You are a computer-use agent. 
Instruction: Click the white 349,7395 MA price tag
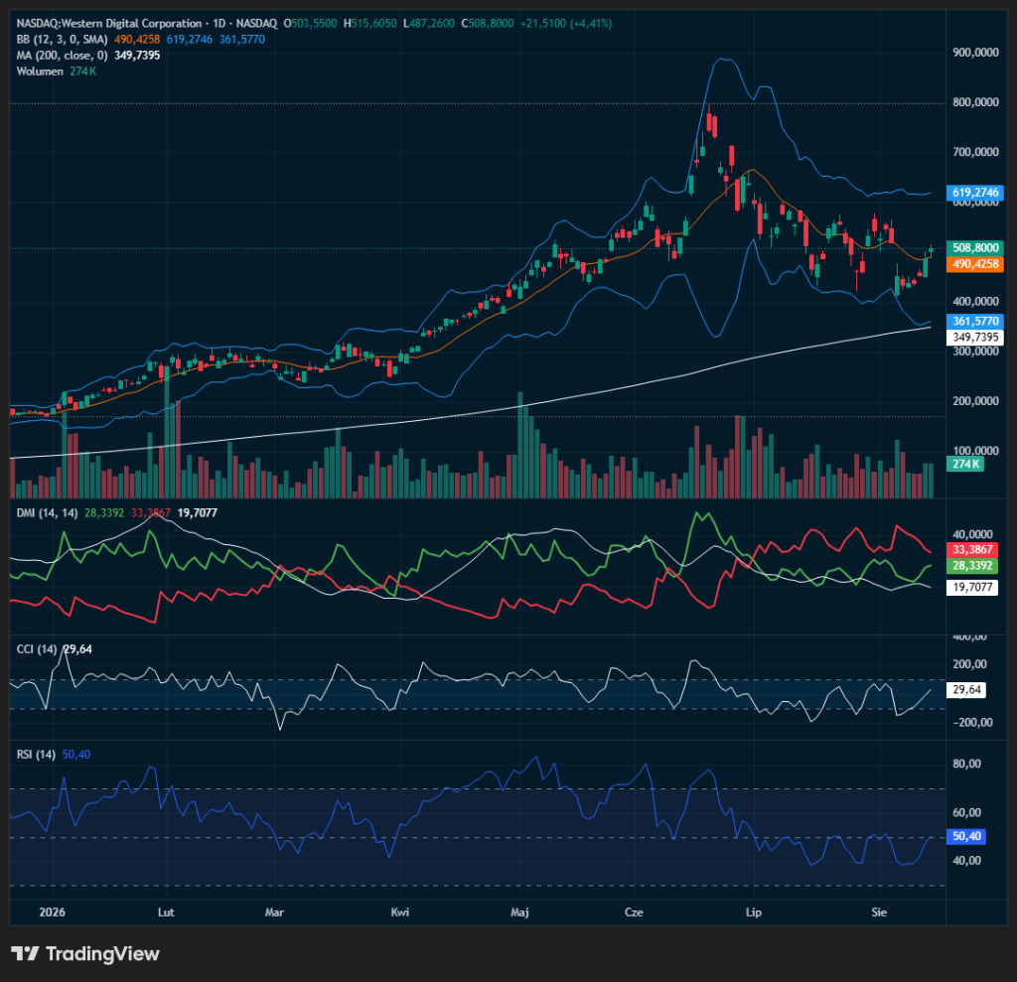click(x=975, y=338)
